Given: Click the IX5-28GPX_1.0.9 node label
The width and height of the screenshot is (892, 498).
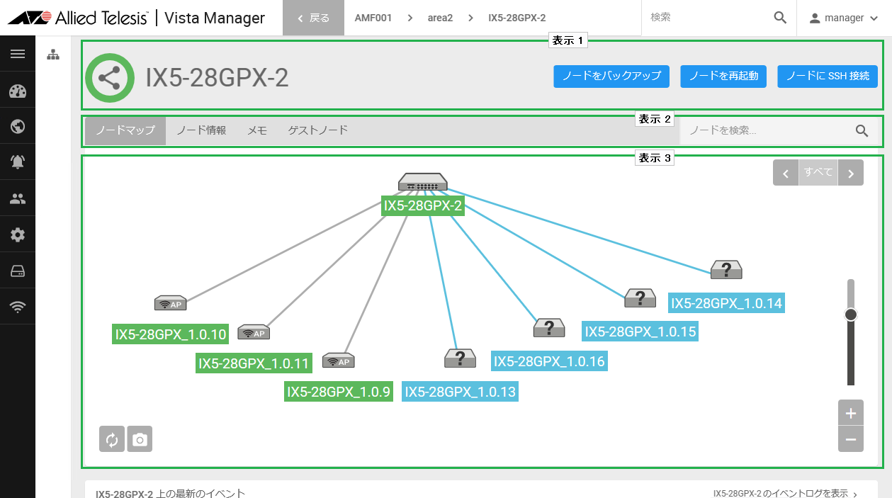Looking at the screenshot, I should [x=339, y=392].
